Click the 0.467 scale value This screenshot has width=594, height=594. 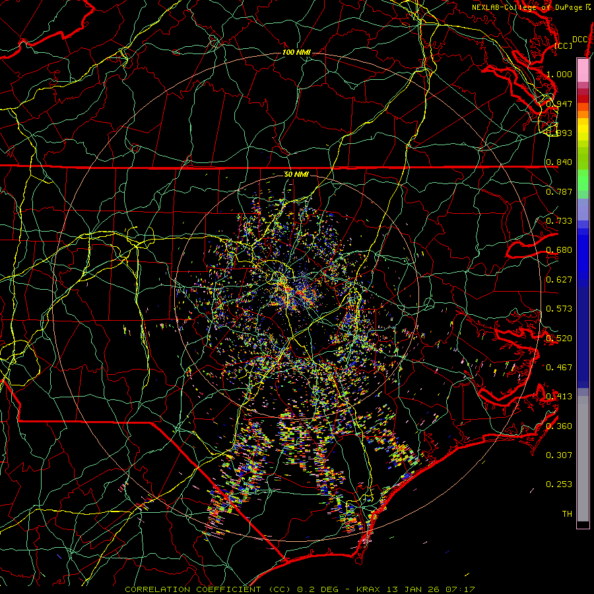[x=559, y=368]
